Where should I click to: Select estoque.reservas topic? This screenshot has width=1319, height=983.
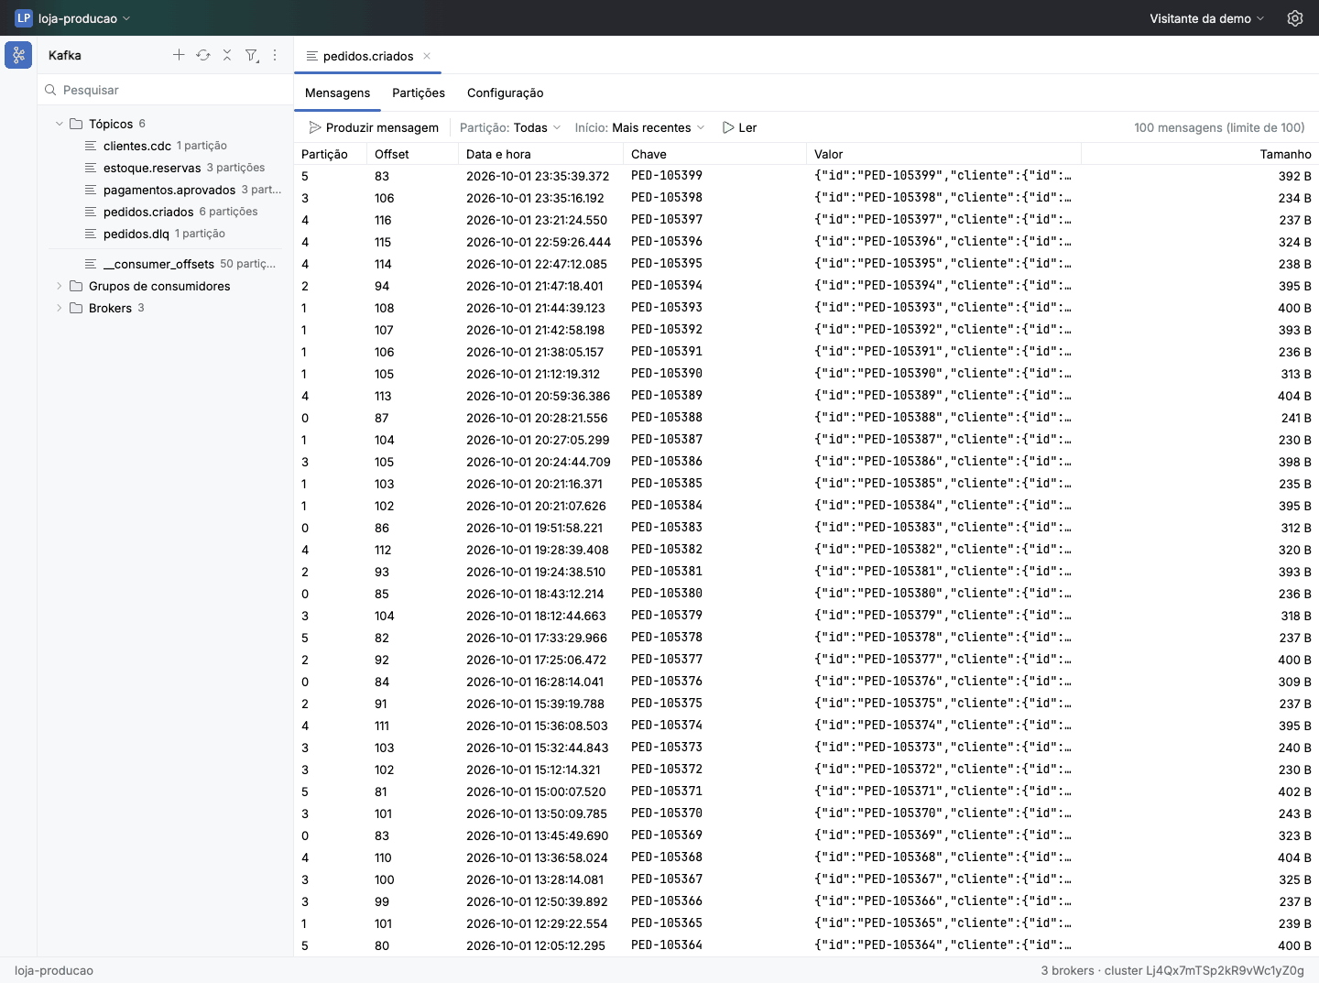pos(165,168)
